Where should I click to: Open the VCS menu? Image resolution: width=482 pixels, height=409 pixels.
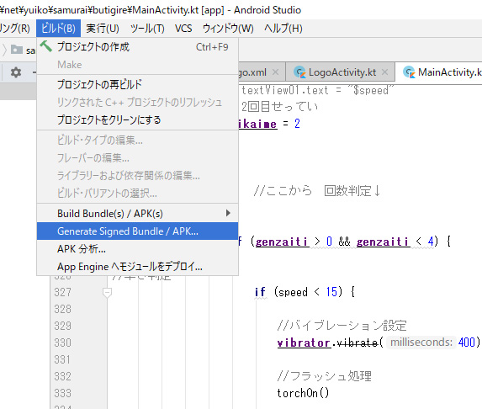point(183,29)
